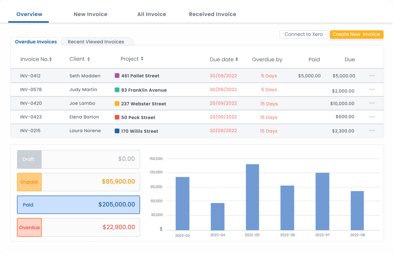
Task: Switch to the New Invoice tab
Action: [90, 14]
